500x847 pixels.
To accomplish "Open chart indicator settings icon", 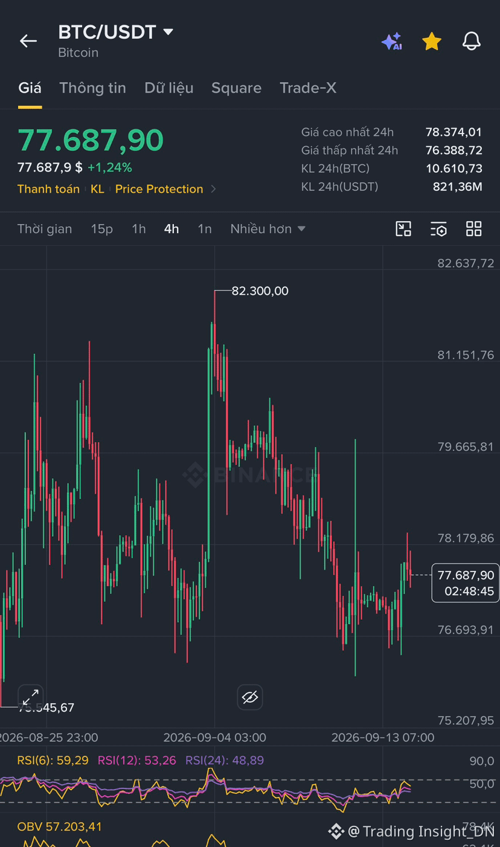I will click(x=438, y=228).
